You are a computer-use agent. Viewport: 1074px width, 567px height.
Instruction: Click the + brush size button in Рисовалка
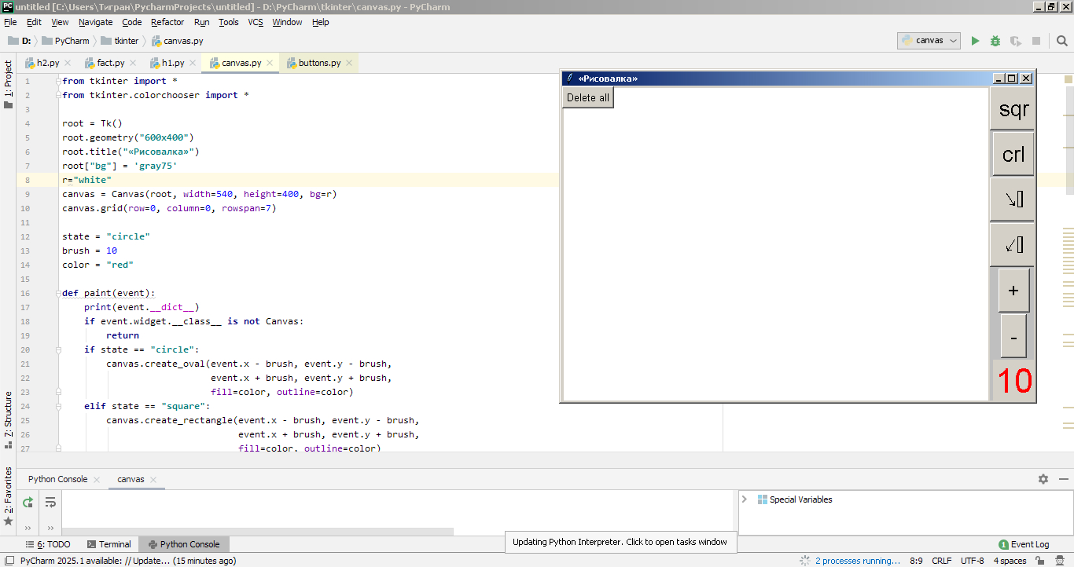[1013, 291]
